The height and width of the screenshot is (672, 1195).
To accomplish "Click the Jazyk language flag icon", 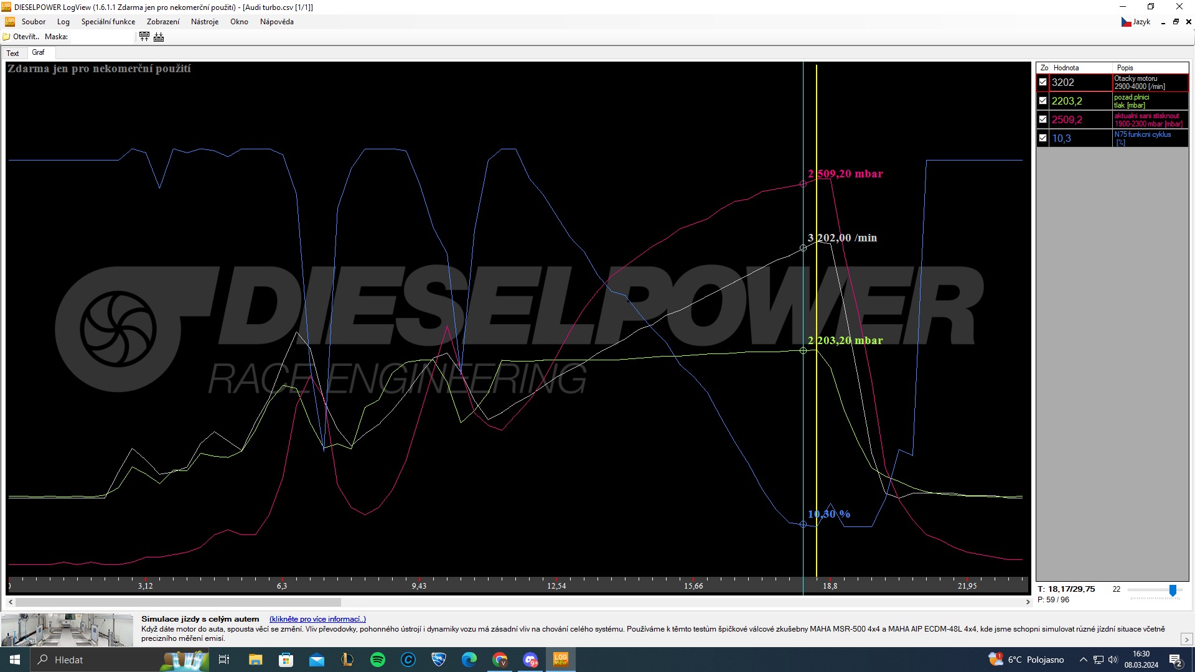I will coord(1126,22).
